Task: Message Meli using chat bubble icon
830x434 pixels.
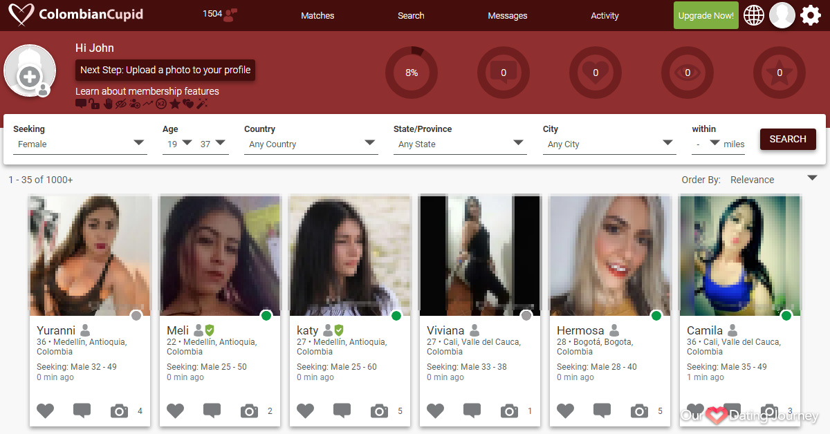Action: (212, 411)
